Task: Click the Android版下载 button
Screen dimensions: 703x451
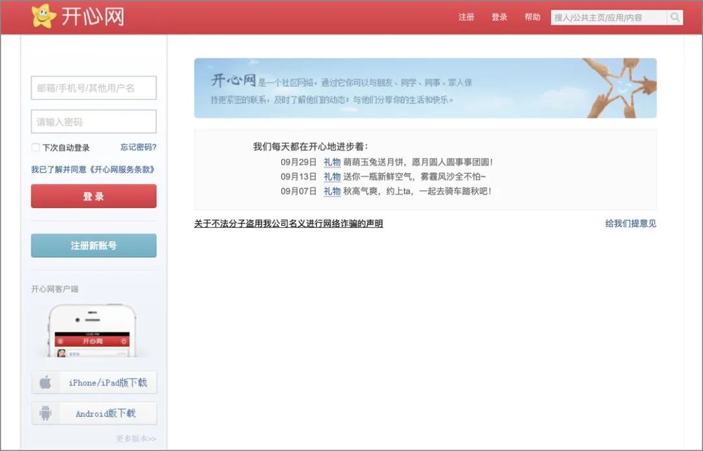Action: [94, 413]
